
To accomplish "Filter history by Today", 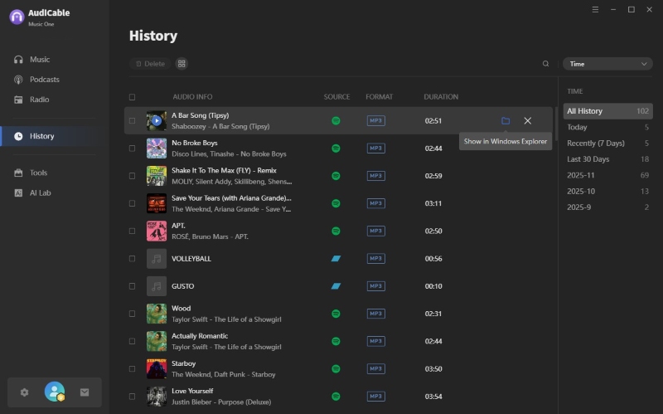I will (607, 128).
